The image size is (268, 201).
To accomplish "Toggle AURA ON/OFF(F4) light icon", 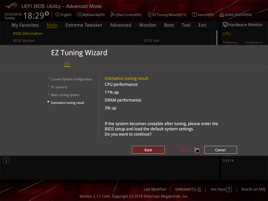I will (x=221, y=15).
